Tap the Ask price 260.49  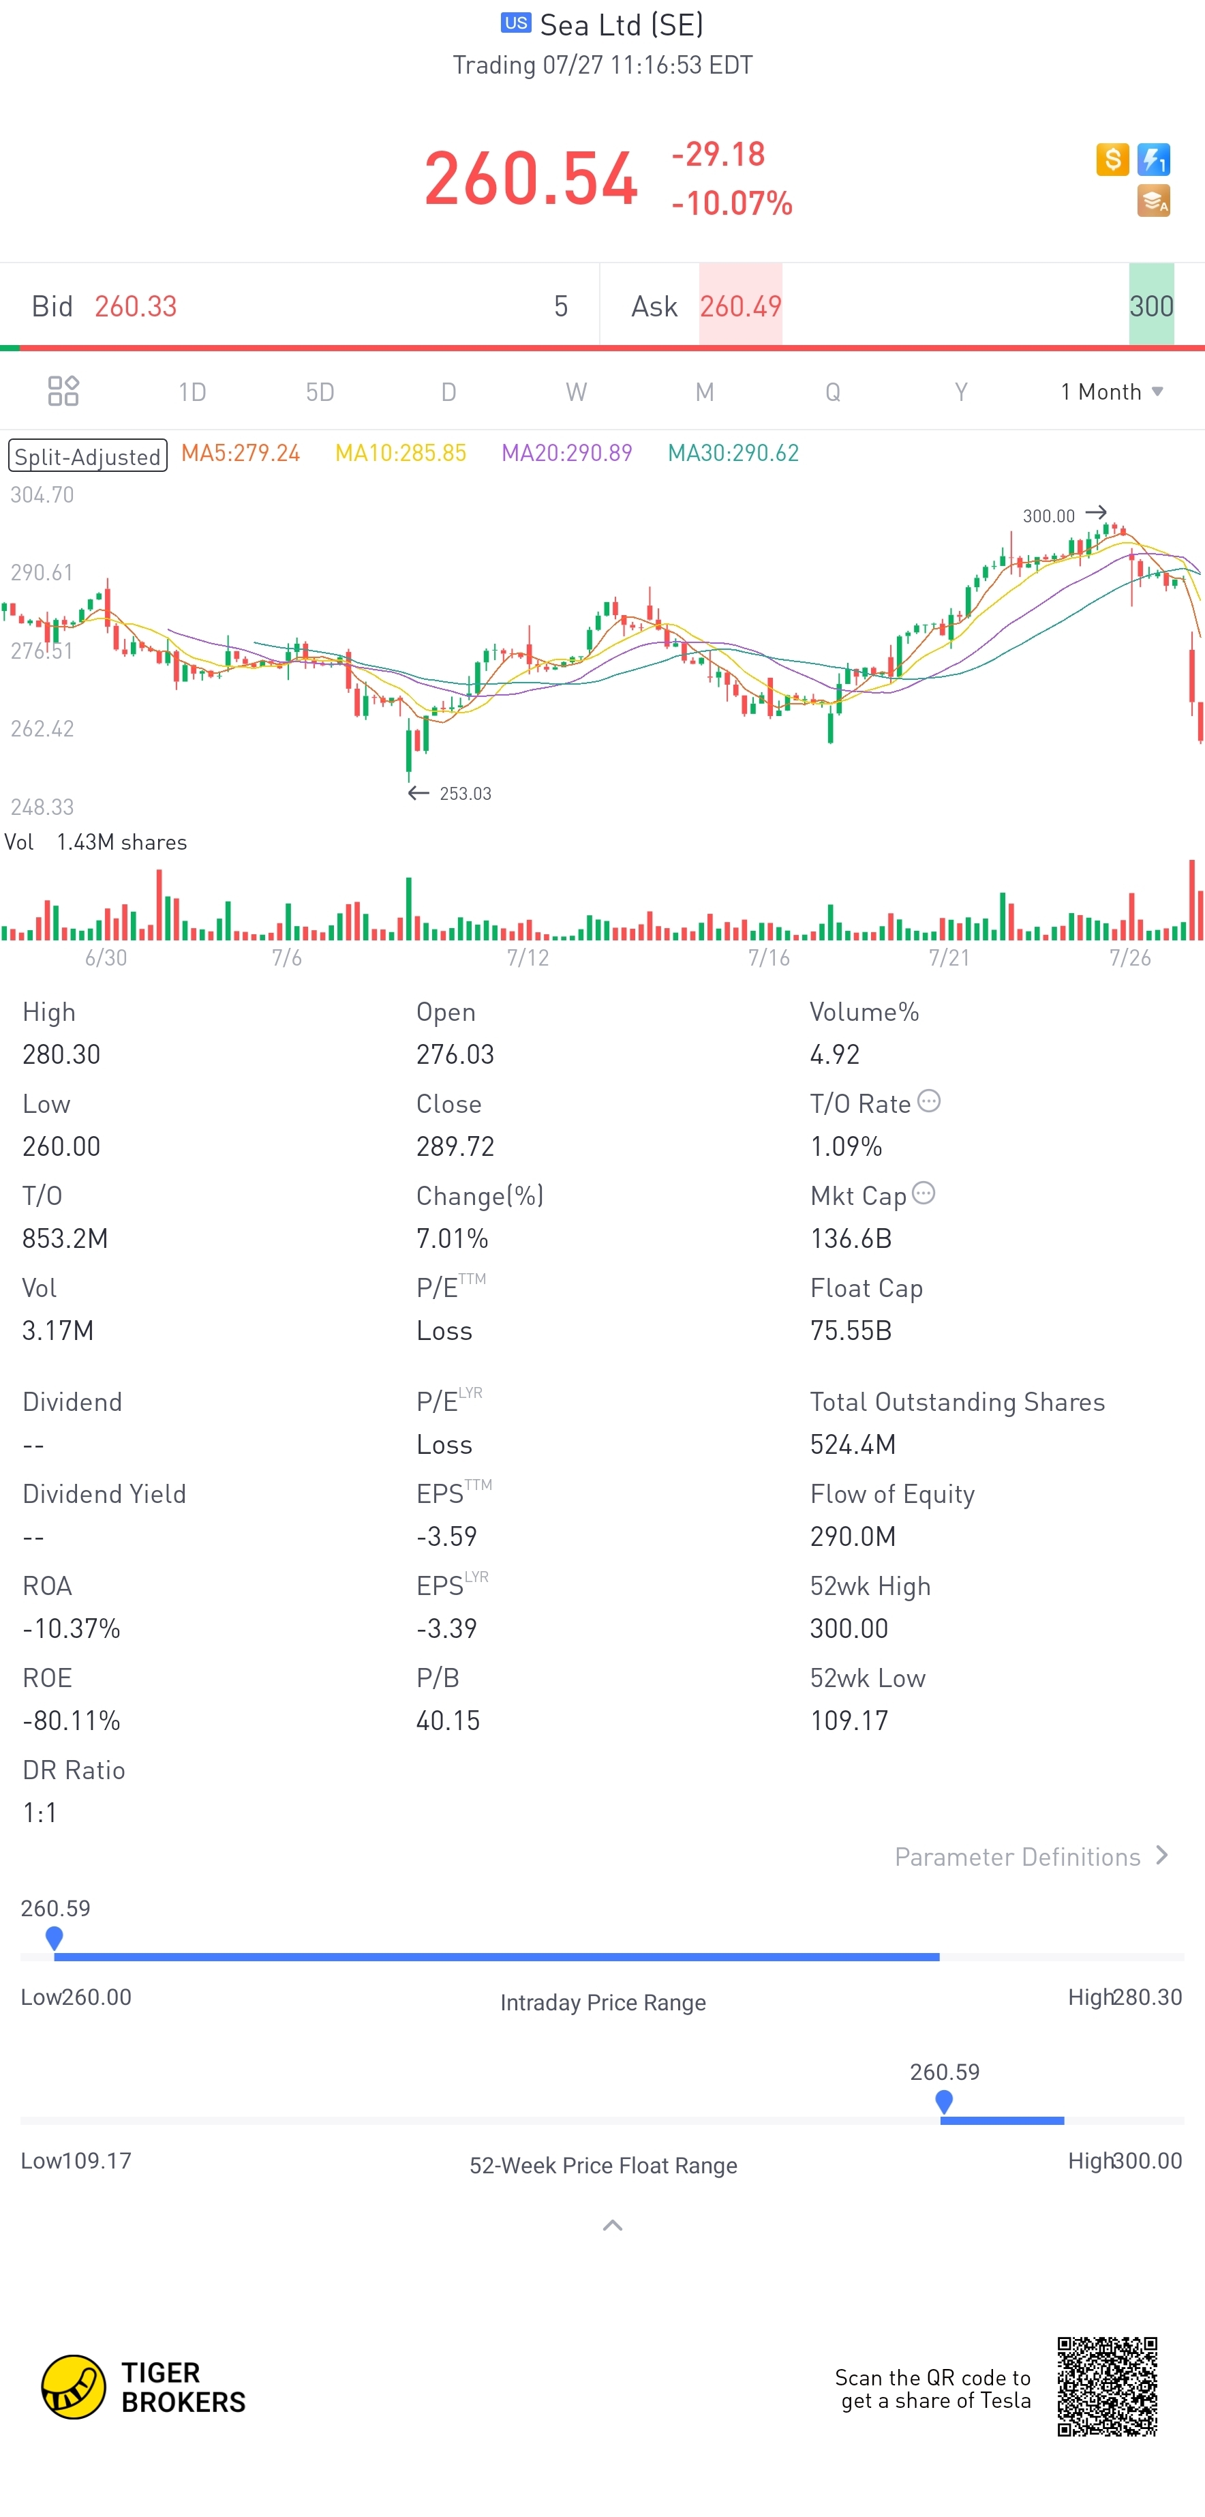pyautogui.click(x=740, y=306)
